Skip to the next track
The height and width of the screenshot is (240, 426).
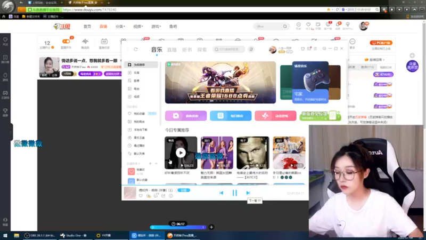[x=248, y=193]
